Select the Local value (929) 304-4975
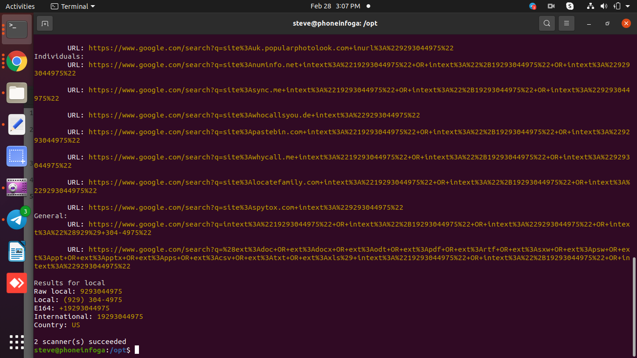637x358 pixels. (x=93, y=300)
